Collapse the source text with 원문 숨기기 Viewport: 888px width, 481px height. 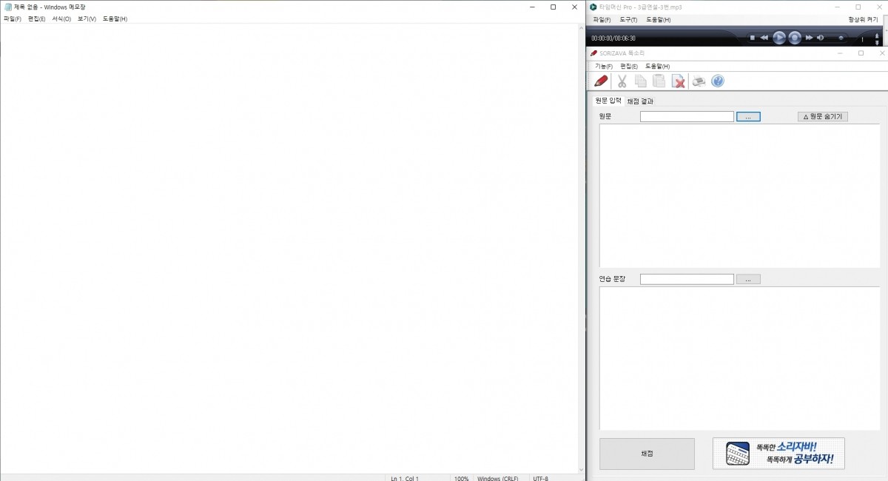(822, 116)
